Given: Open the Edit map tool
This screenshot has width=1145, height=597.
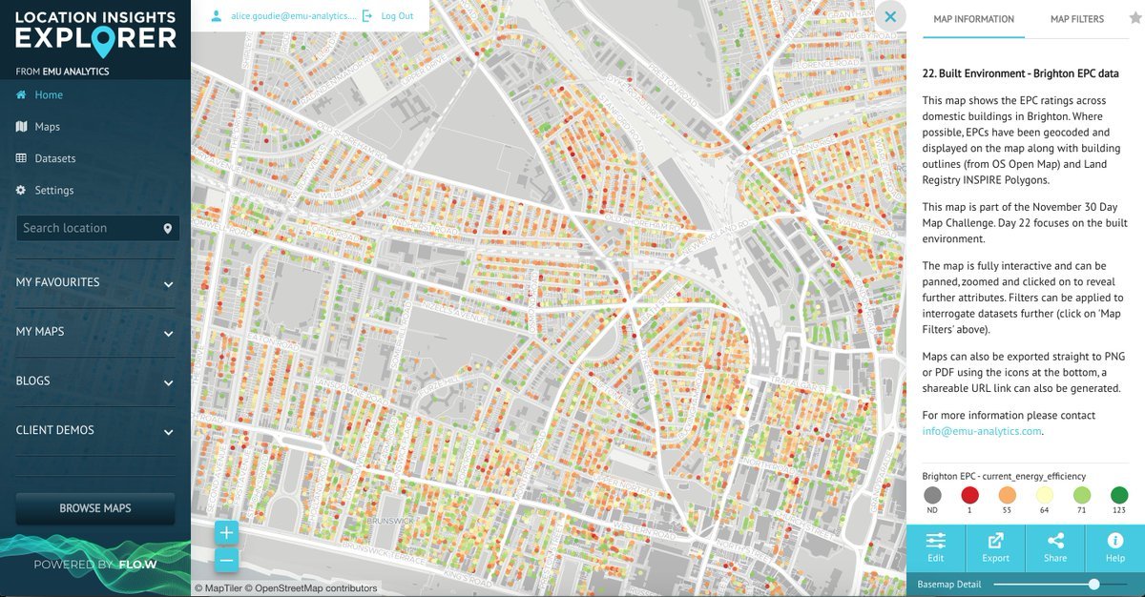Looking at the screenshot, I should point(935,547).
